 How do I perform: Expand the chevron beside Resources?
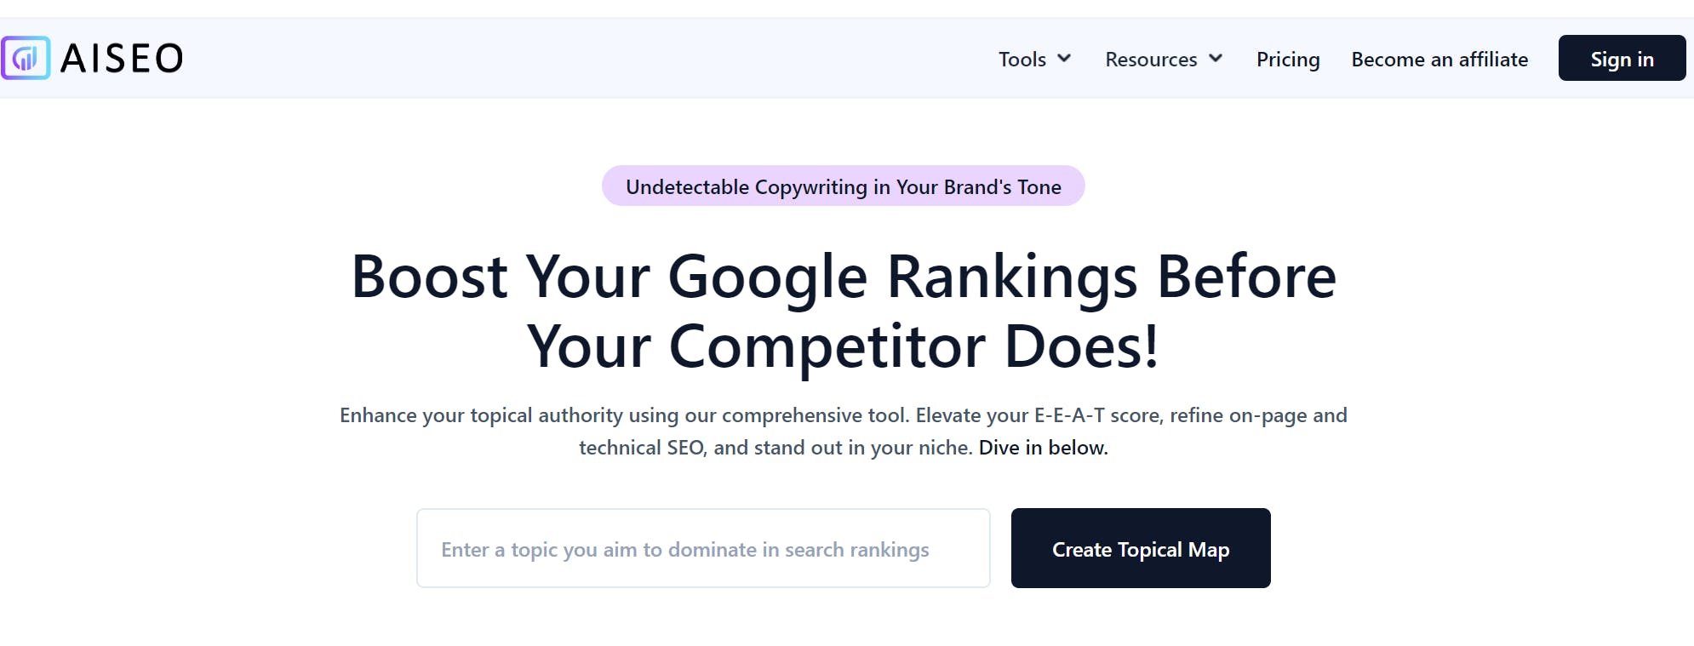point(1216,58)
